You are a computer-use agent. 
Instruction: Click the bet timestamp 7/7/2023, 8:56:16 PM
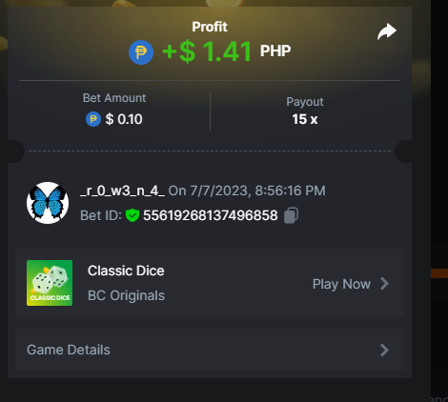(x=257, y=191)
